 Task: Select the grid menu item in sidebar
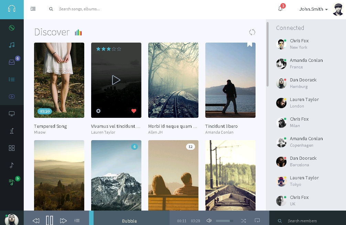[x=12, y=148]
